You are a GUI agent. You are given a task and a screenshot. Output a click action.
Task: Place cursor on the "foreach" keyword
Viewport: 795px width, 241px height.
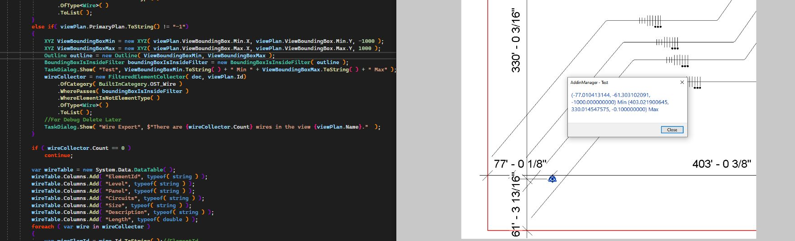click(x=43, y=227)
